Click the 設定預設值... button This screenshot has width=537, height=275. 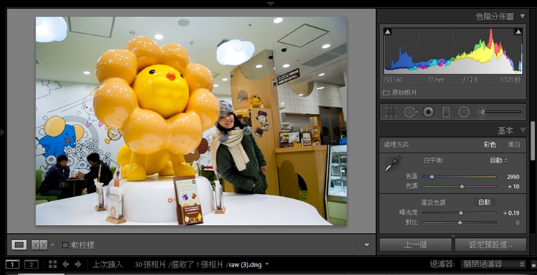490,245
